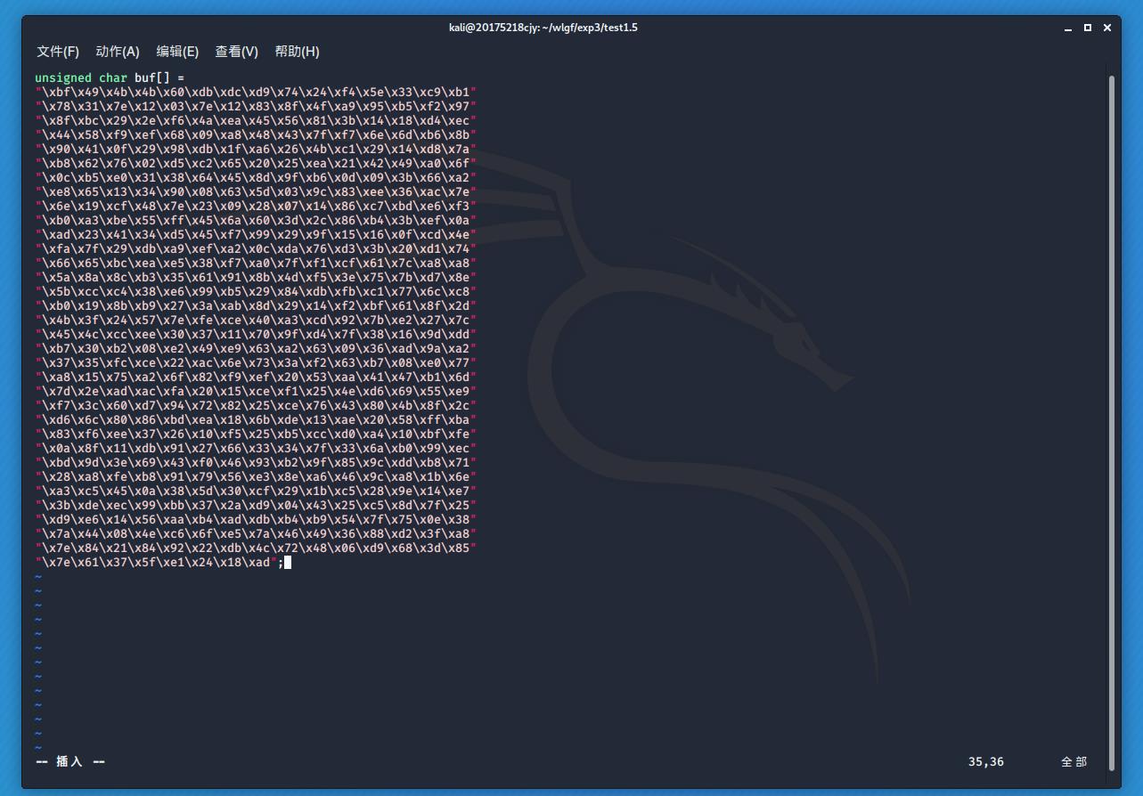Click the line starting with \xa8\x15\x75
Image resolution: width=1143 pixels, height=796 pixels.
[257, 378]
